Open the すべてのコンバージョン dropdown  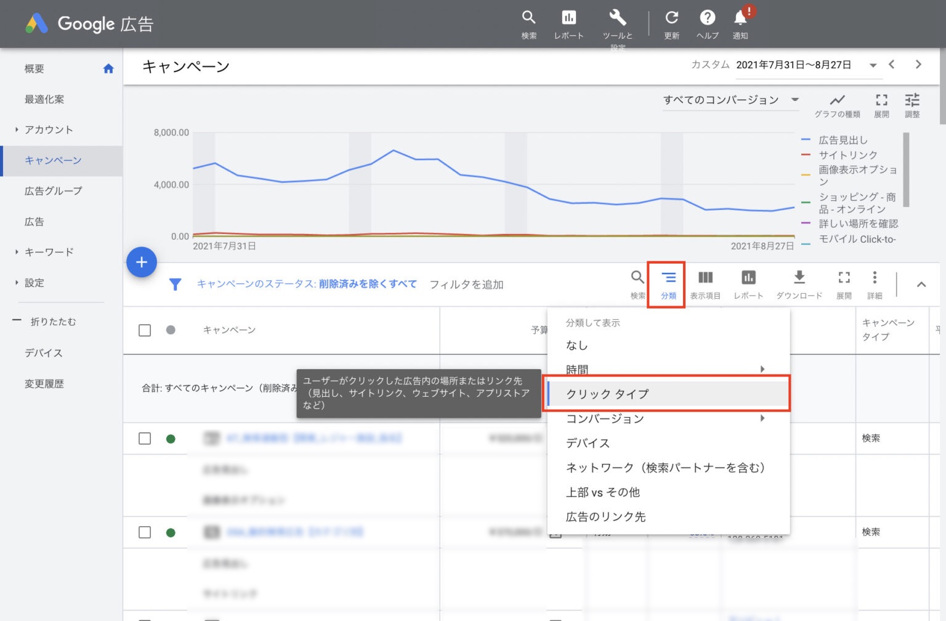click(x=730, y=99)
